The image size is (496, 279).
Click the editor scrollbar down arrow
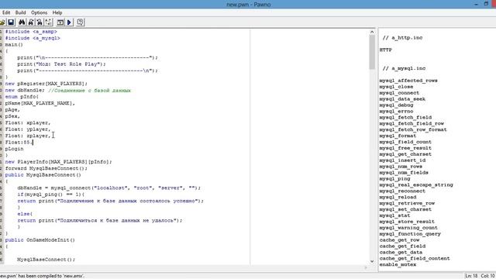pyautogui.click(x=372, y=261)
